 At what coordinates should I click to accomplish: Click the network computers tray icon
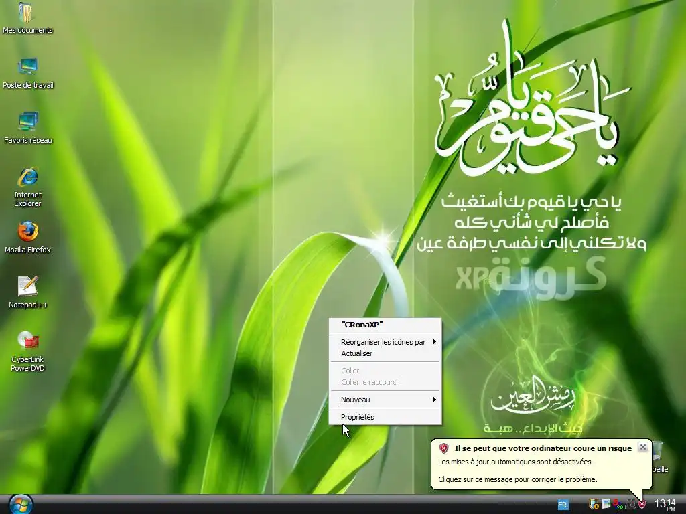click(630, 505)
